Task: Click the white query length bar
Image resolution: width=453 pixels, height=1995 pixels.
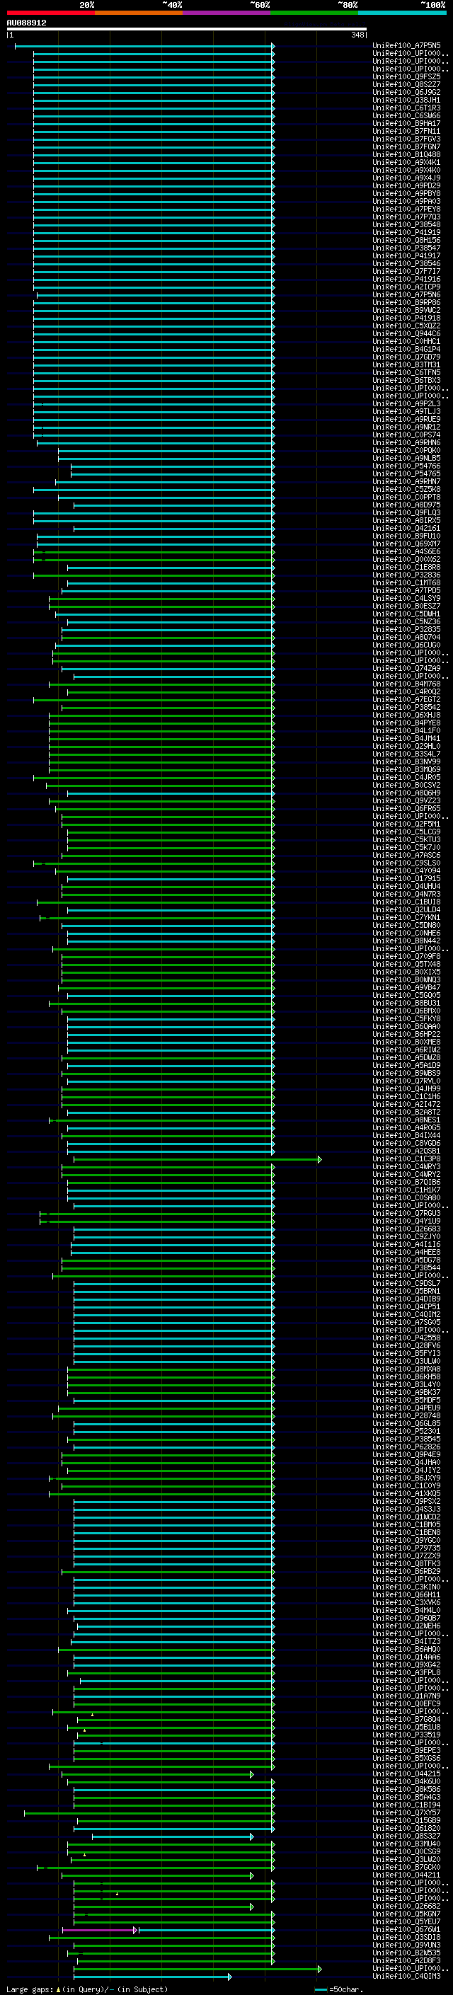Action: click(186, 30)
